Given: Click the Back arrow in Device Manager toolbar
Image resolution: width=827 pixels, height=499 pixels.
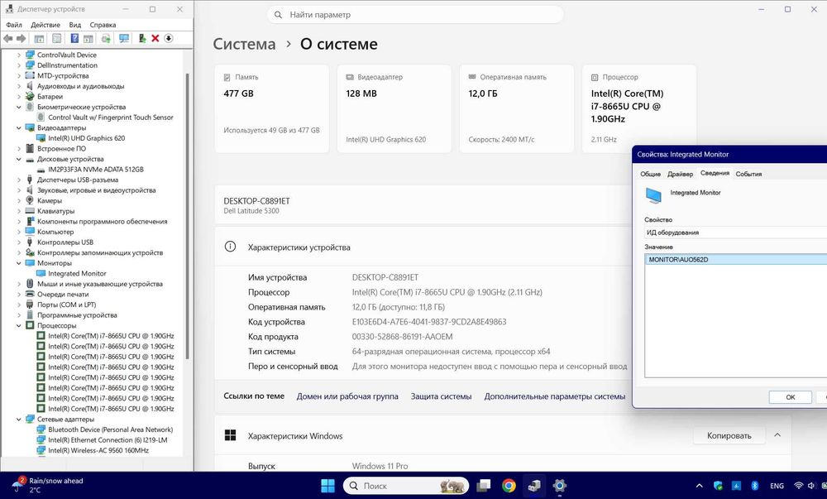Looking at the screenshot, I should (x=8, y=39).
